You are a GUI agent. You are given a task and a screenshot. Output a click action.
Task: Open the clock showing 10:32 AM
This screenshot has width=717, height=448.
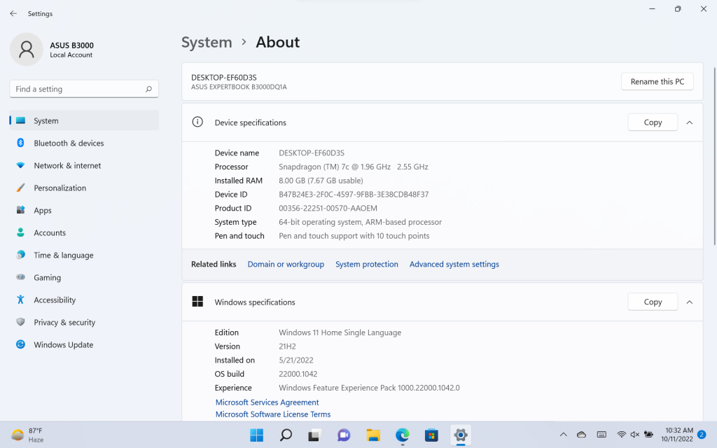[x=677, y=435]
